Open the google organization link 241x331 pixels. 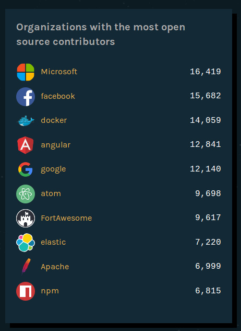pyautogui.click(x=53, y=169)
